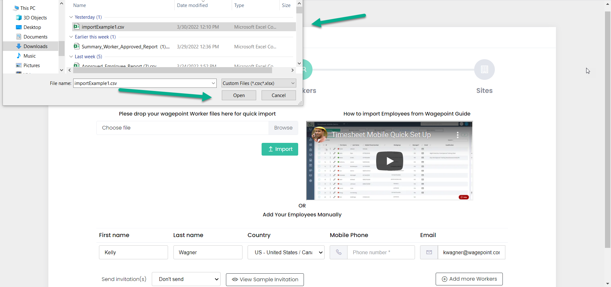Click the green Import button

coord(280,149)
